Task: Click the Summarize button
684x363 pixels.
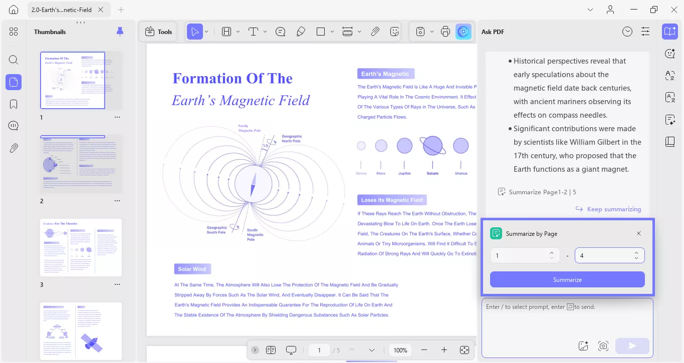Action: click(567, 279)
